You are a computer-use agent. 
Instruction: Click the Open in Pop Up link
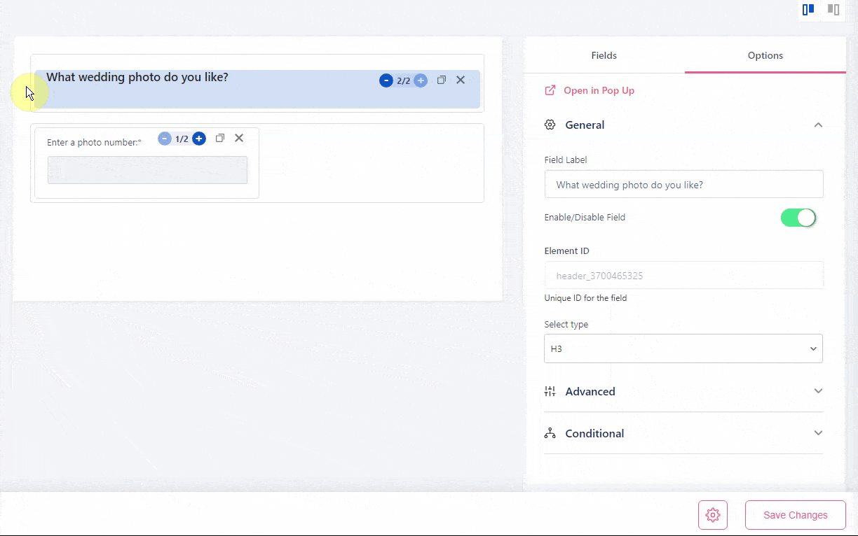point(598,90)
